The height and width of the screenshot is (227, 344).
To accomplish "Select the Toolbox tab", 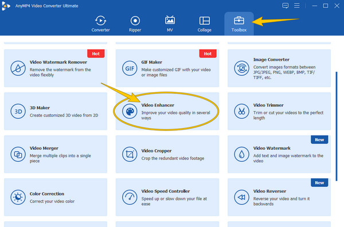I will (x=239, y=24).
